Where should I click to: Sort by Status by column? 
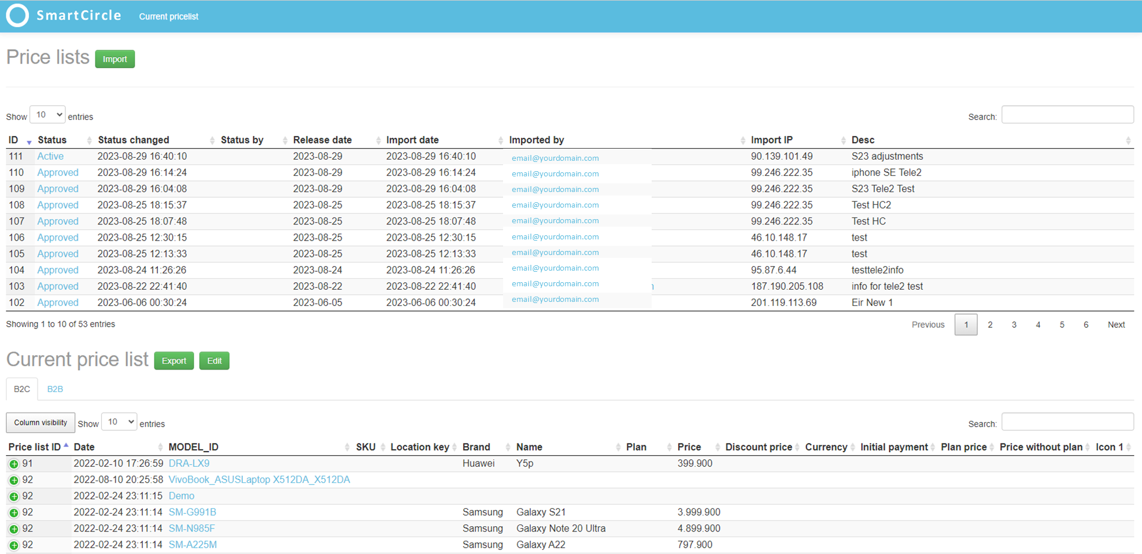click(x=254, y=140)
